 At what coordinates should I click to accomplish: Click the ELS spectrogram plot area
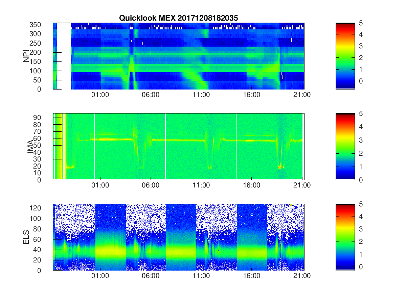click(179, 237)
